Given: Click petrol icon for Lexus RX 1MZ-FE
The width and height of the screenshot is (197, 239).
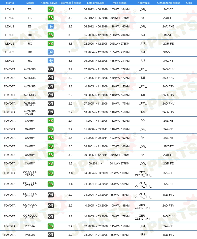Looking at the screenshot, I should tap(50, 35).
